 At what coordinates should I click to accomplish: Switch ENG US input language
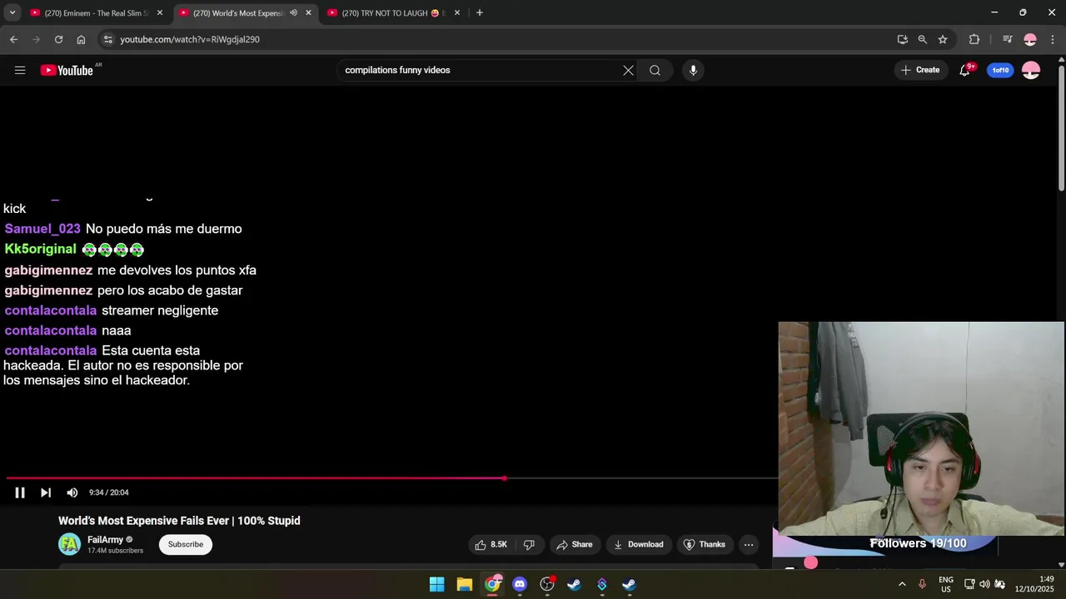[946, 584]
